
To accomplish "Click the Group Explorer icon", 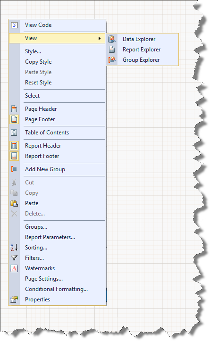I will (x=112, y=60).
